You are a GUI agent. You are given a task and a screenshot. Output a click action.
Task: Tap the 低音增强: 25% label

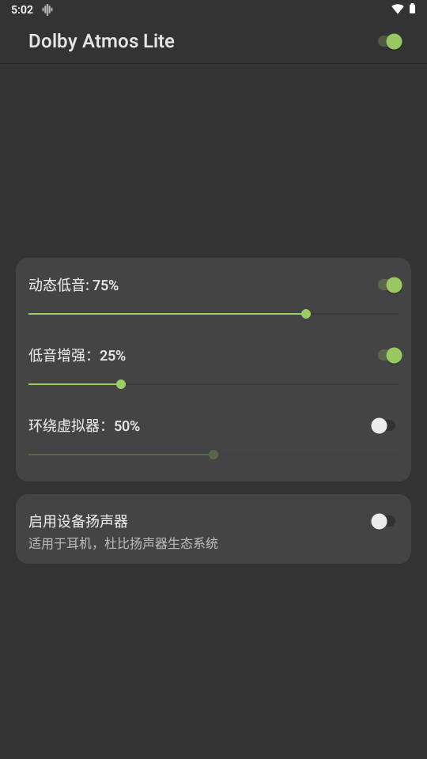click(x=77, y=356)
